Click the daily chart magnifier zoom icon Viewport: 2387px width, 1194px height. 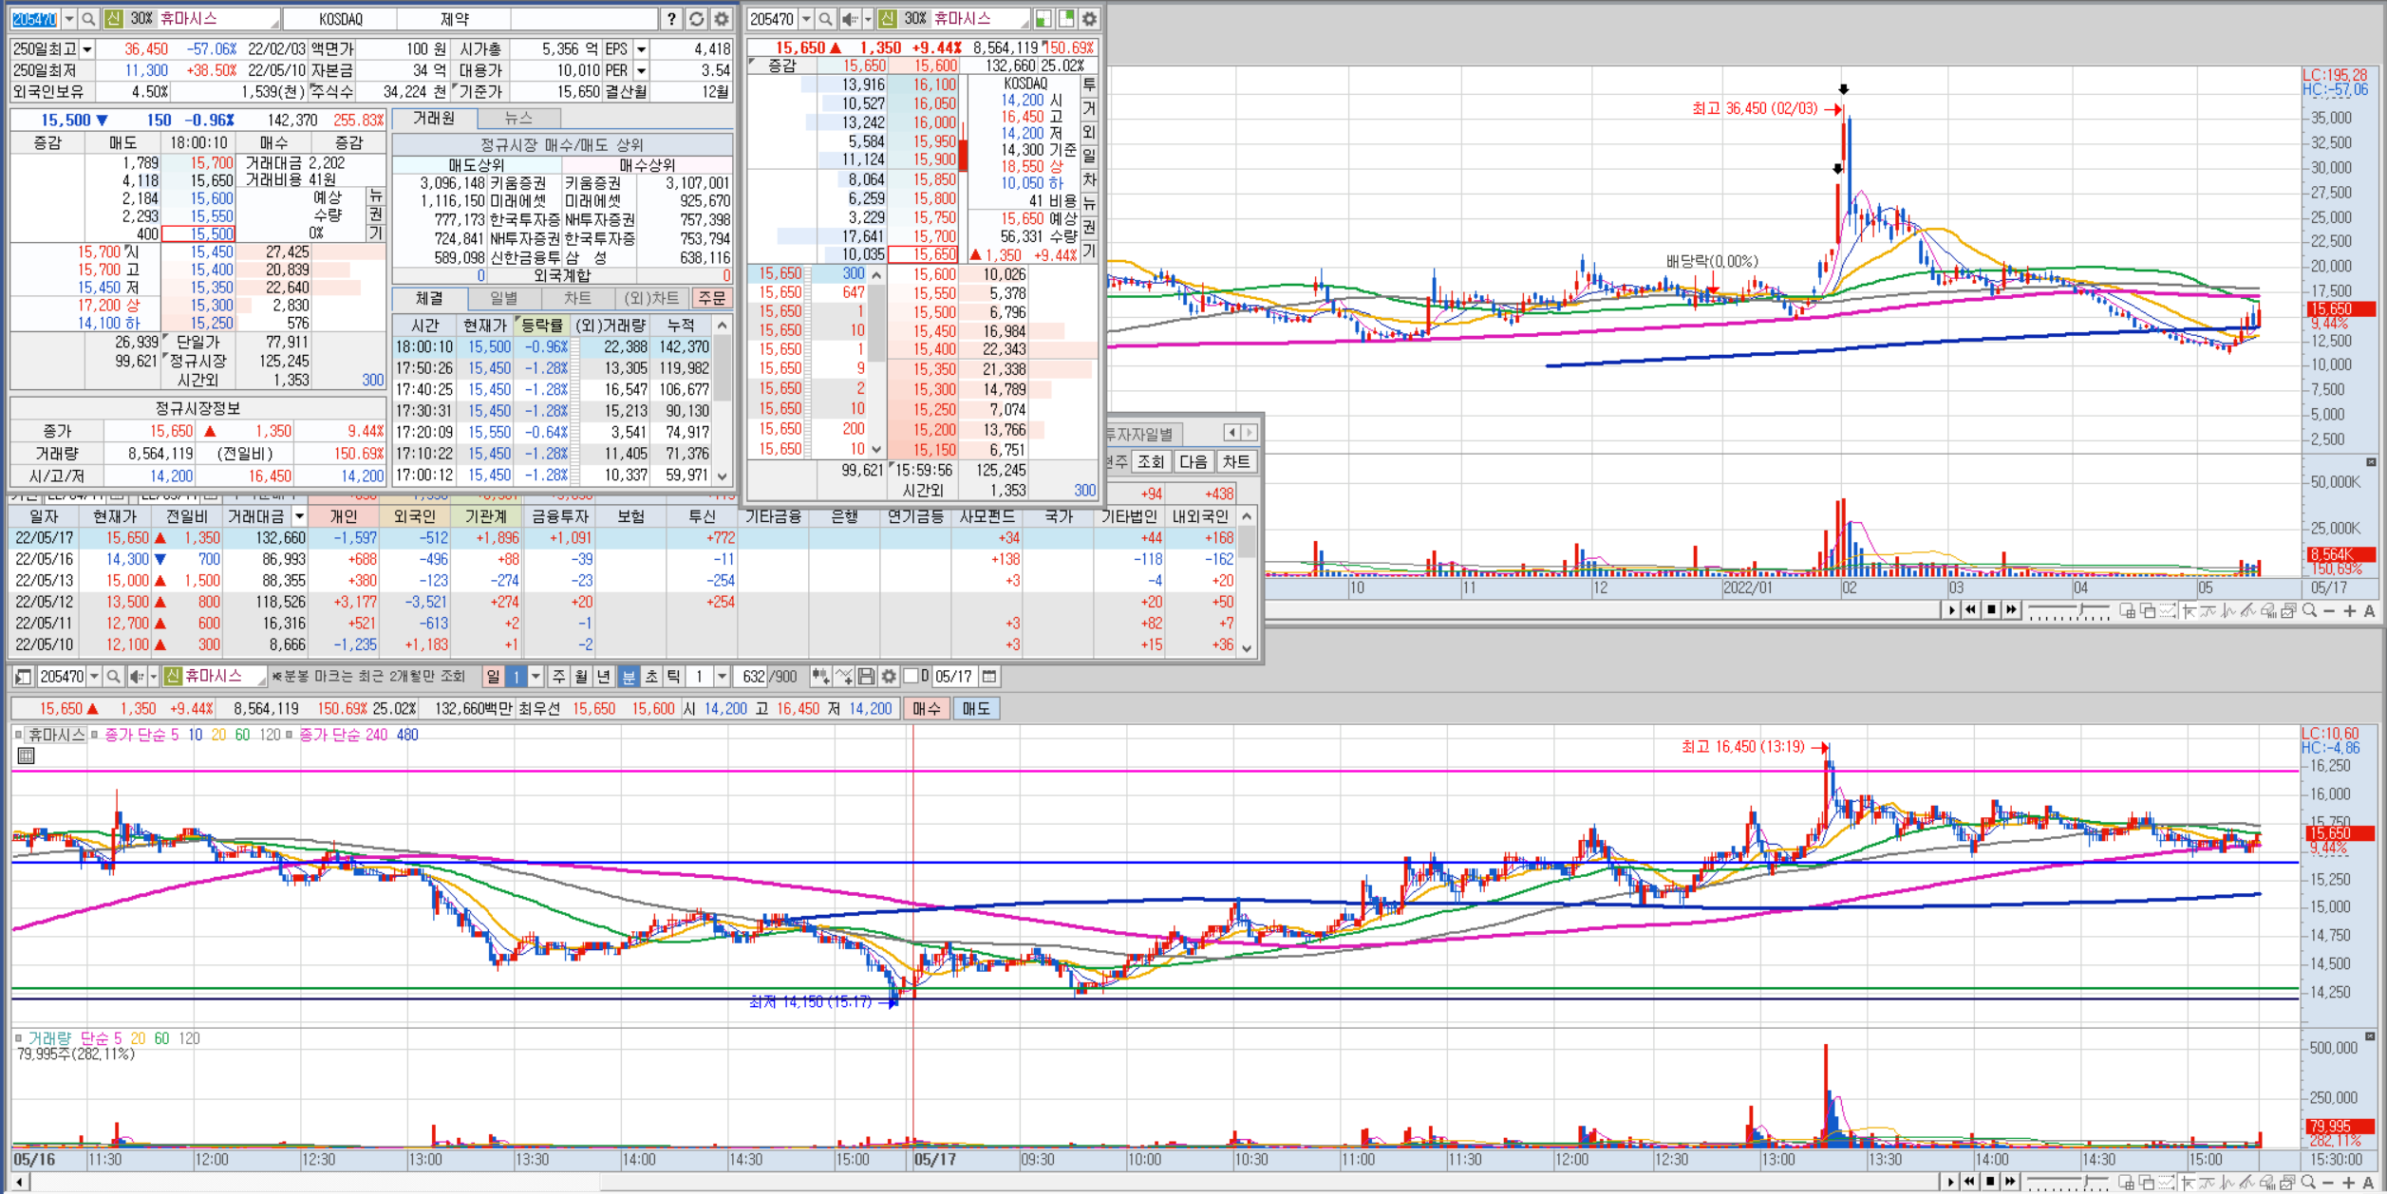pyautogui.click(x=2309, y=611)
